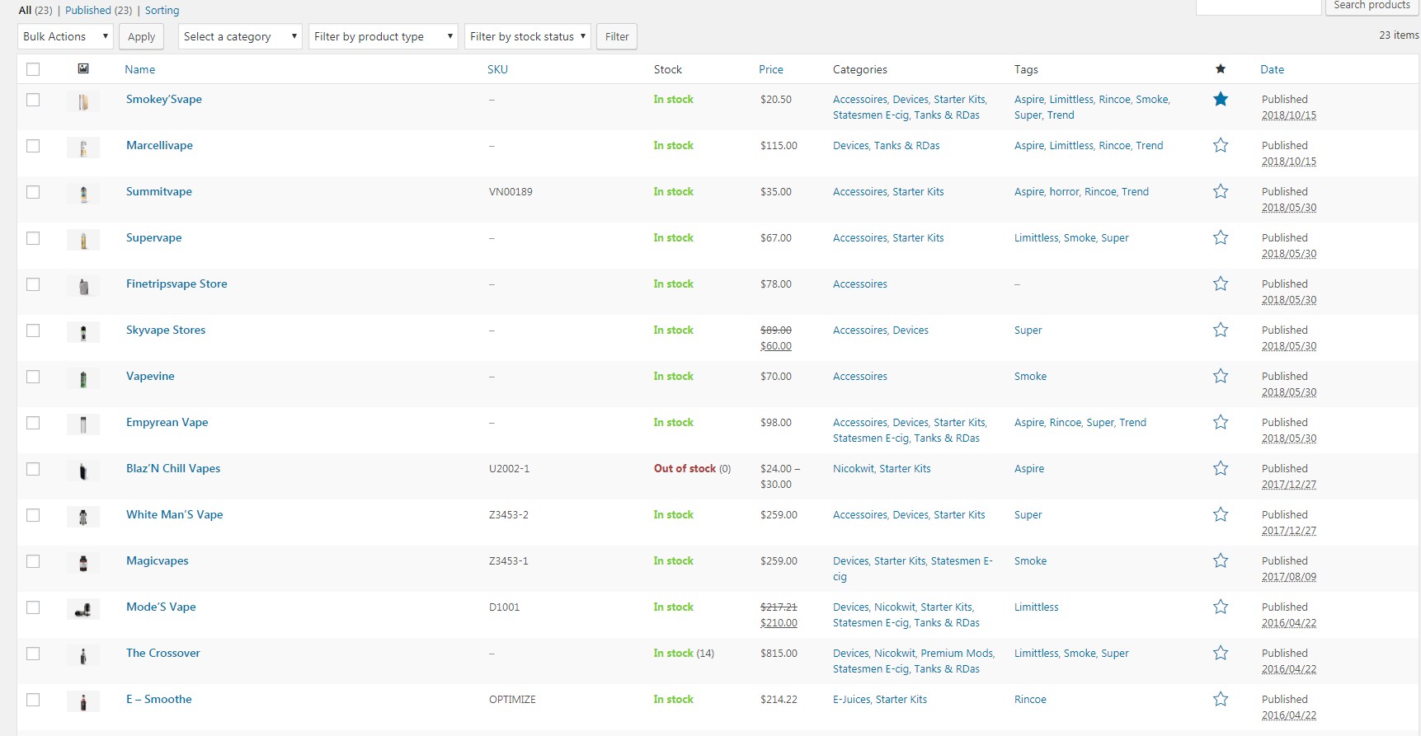The width and height of the screenshot is (1421, 736).
Task: Sort by the featured star column header
Action: [1221, 69]
